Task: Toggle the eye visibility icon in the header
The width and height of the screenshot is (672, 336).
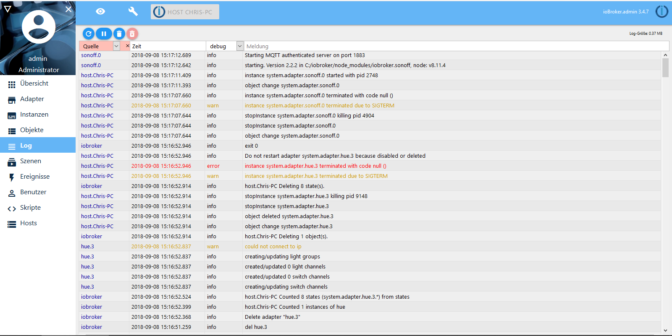Action: (100, 11)
